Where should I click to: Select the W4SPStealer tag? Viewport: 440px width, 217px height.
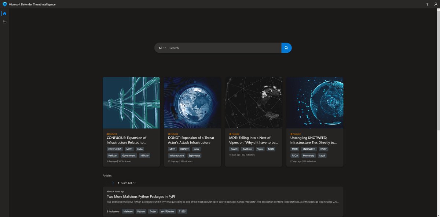click(x=168, y=211)
